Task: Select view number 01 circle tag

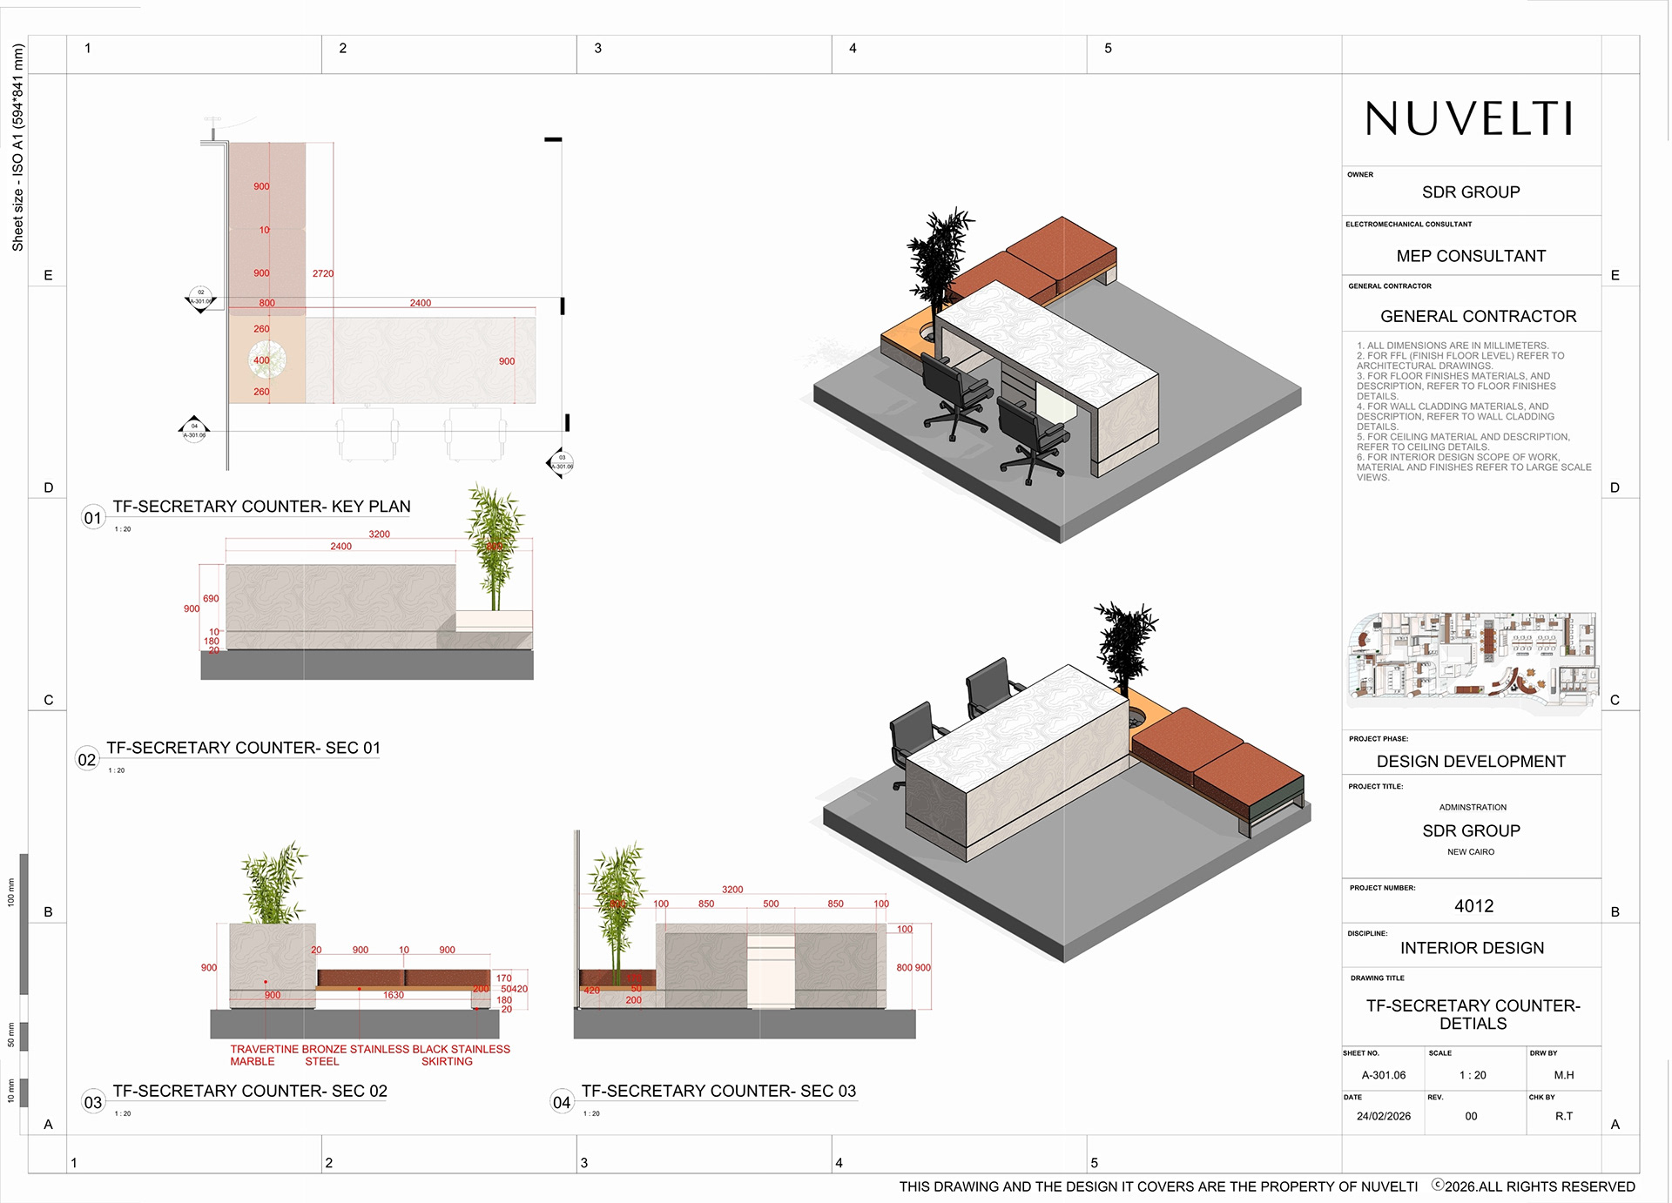Action: coord(93,518)
